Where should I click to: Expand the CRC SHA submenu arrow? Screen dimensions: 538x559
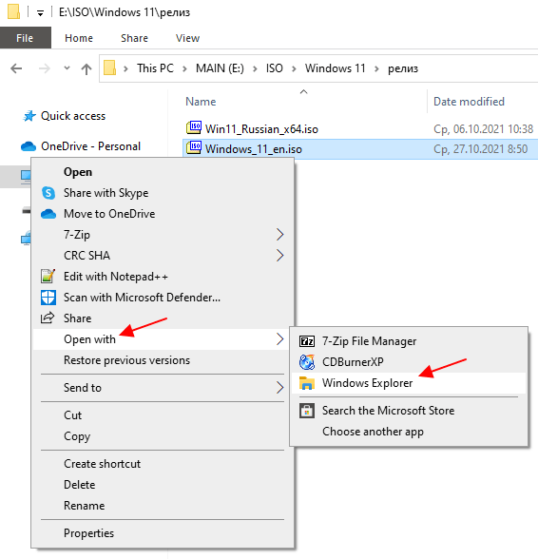coord(279,255)
